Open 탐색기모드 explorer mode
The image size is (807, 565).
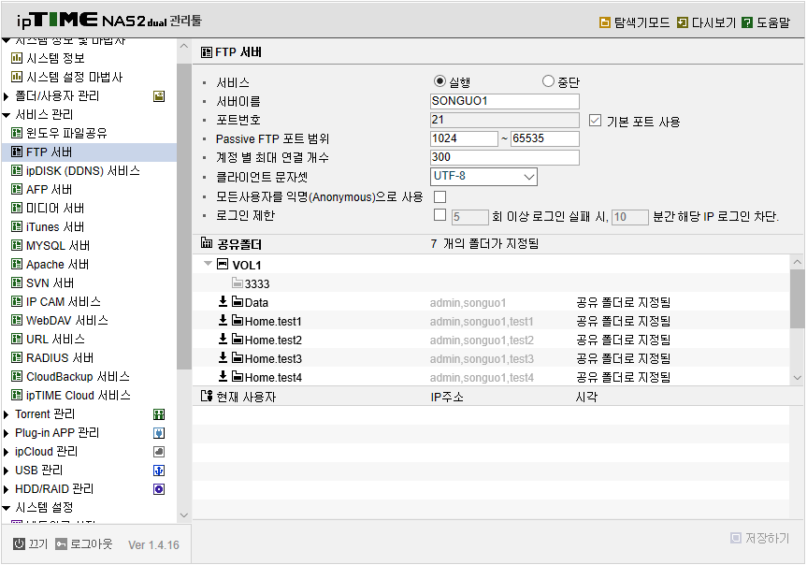(x=635, y=22)
